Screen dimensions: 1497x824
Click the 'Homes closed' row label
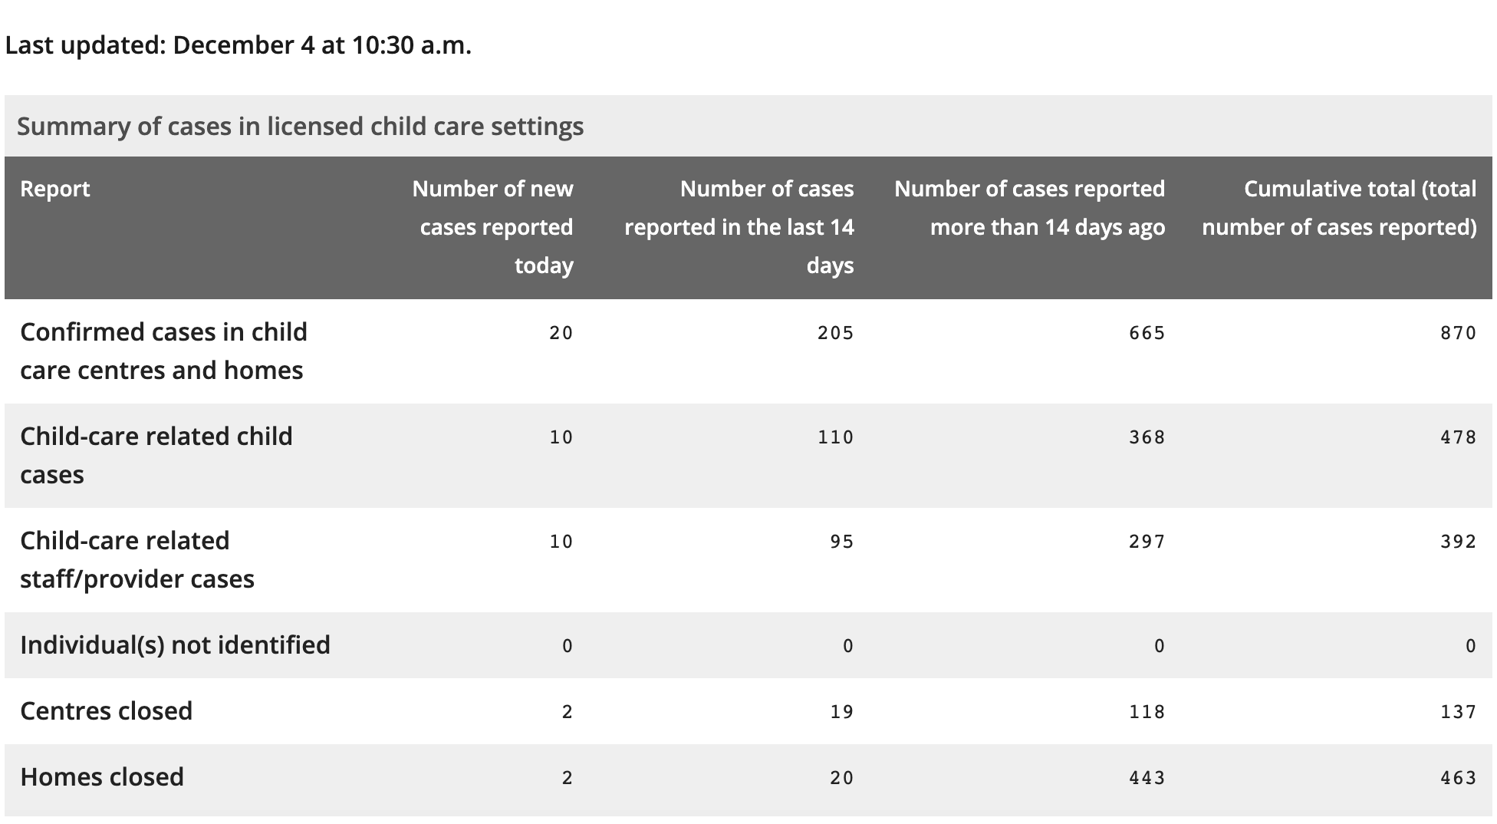pos(102,777)
